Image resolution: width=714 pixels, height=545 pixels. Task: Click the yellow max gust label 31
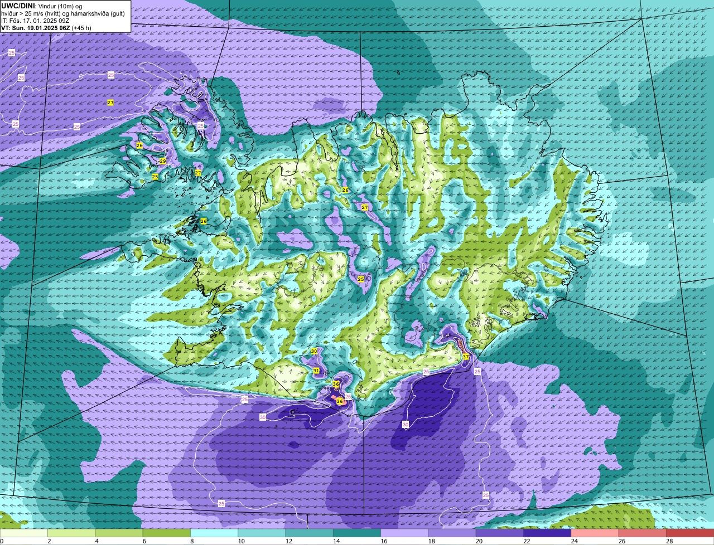point(316,371)
